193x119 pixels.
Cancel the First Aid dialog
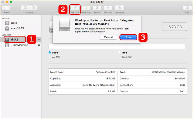[x=108, y=37]
